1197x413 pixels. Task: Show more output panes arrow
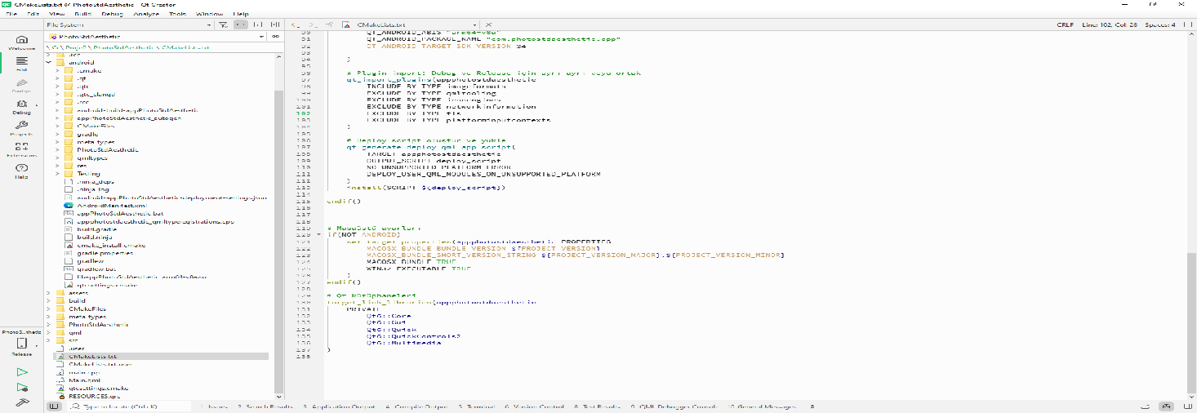(811, 406)
